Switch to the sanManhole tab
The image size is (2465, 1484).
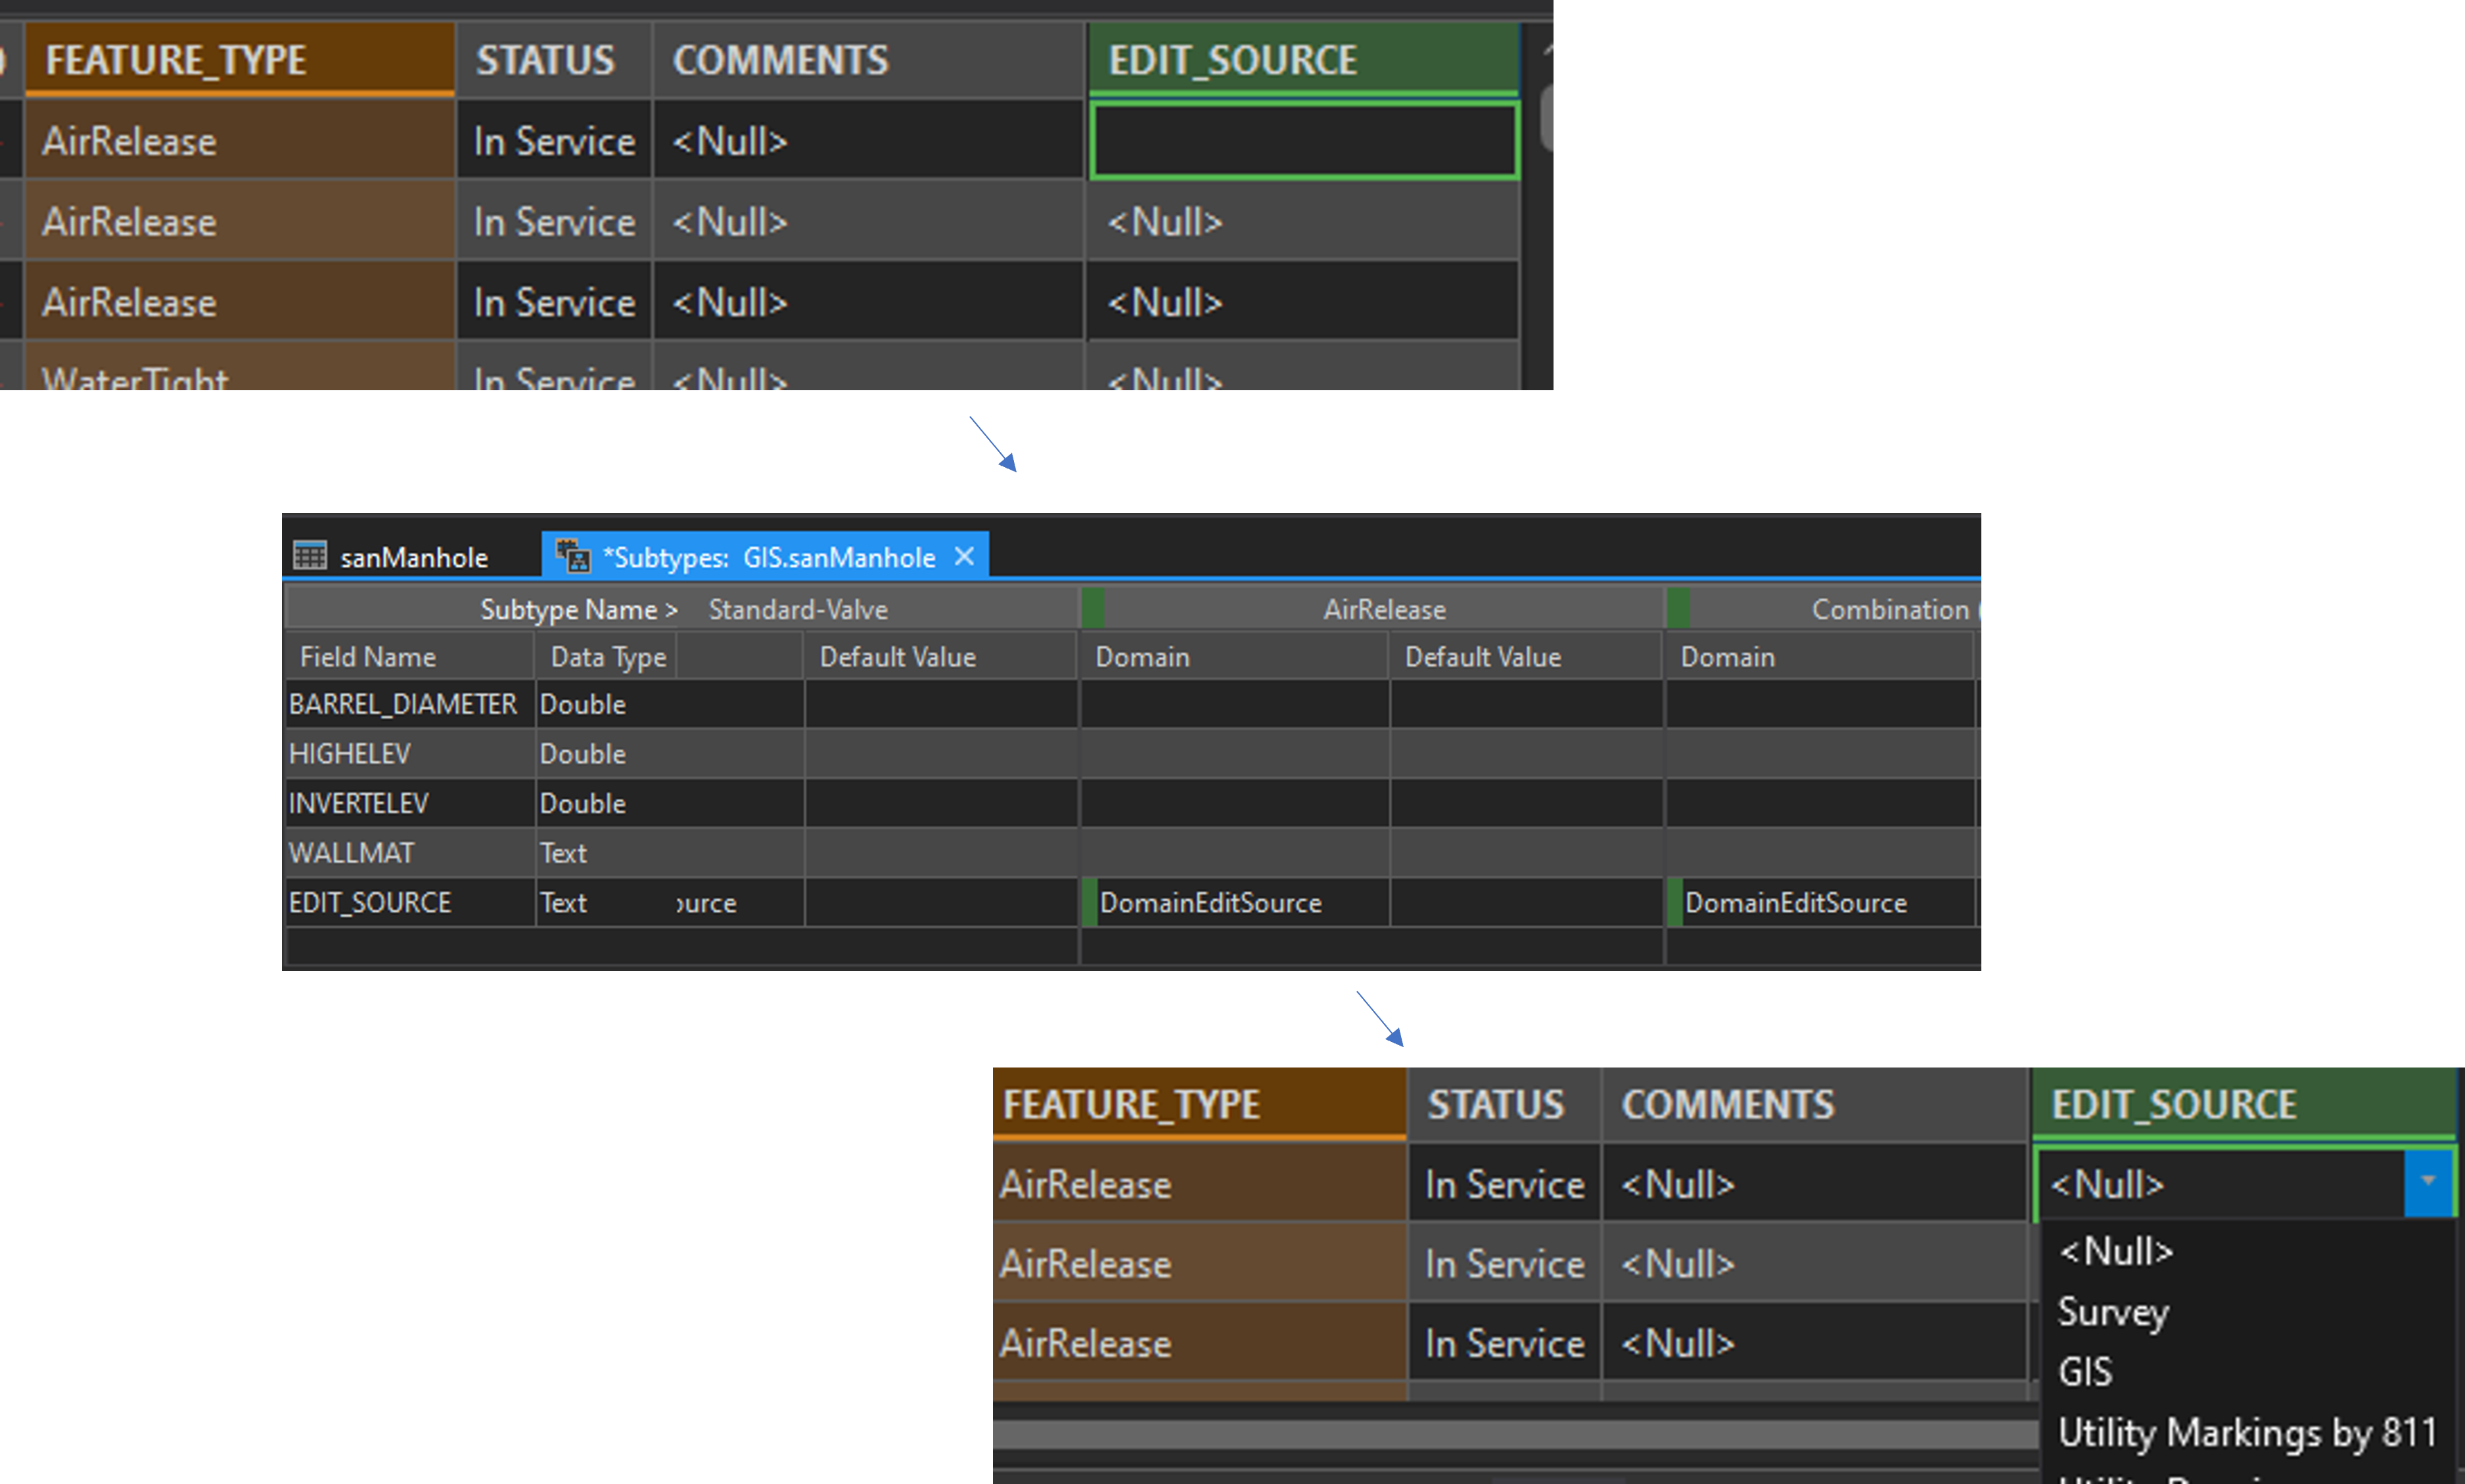pos(412,556)
